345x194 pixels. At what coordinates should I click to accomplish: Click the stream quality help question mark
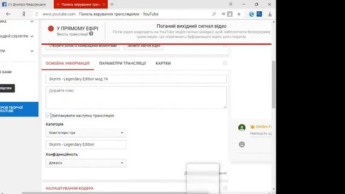point(91,33)
